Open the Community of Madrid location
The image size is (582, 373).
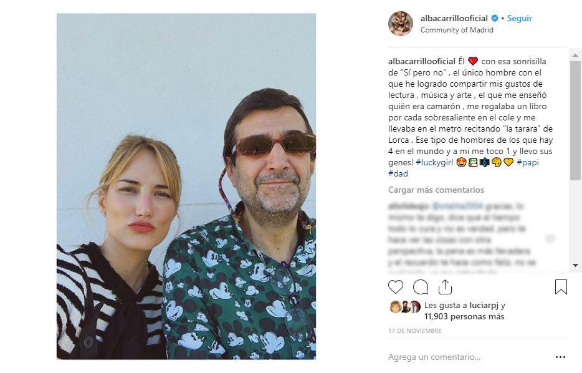(x=457, y=30)
